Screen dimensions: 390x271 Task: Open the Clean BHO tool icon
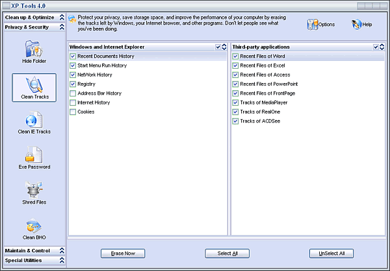(x=34, y=226)
